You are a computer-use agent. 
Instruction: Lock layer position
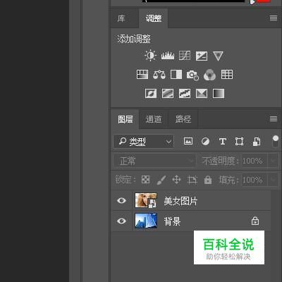[x=176, y=180]
